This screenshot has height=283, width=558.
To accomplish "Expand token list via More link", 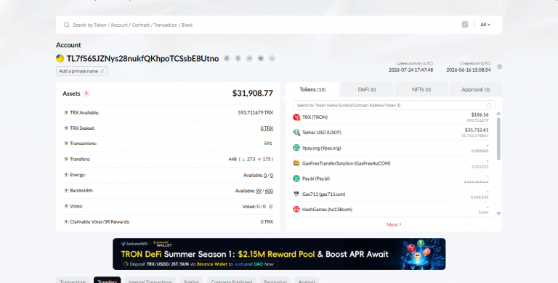I will point(394,225).
